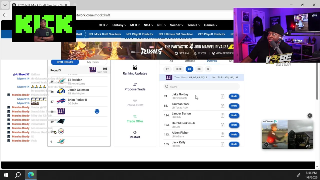Viewport: 320px width, 180px height.
Task: Expand the MLB menu dropdown
Action: click(x=135, y=25)
